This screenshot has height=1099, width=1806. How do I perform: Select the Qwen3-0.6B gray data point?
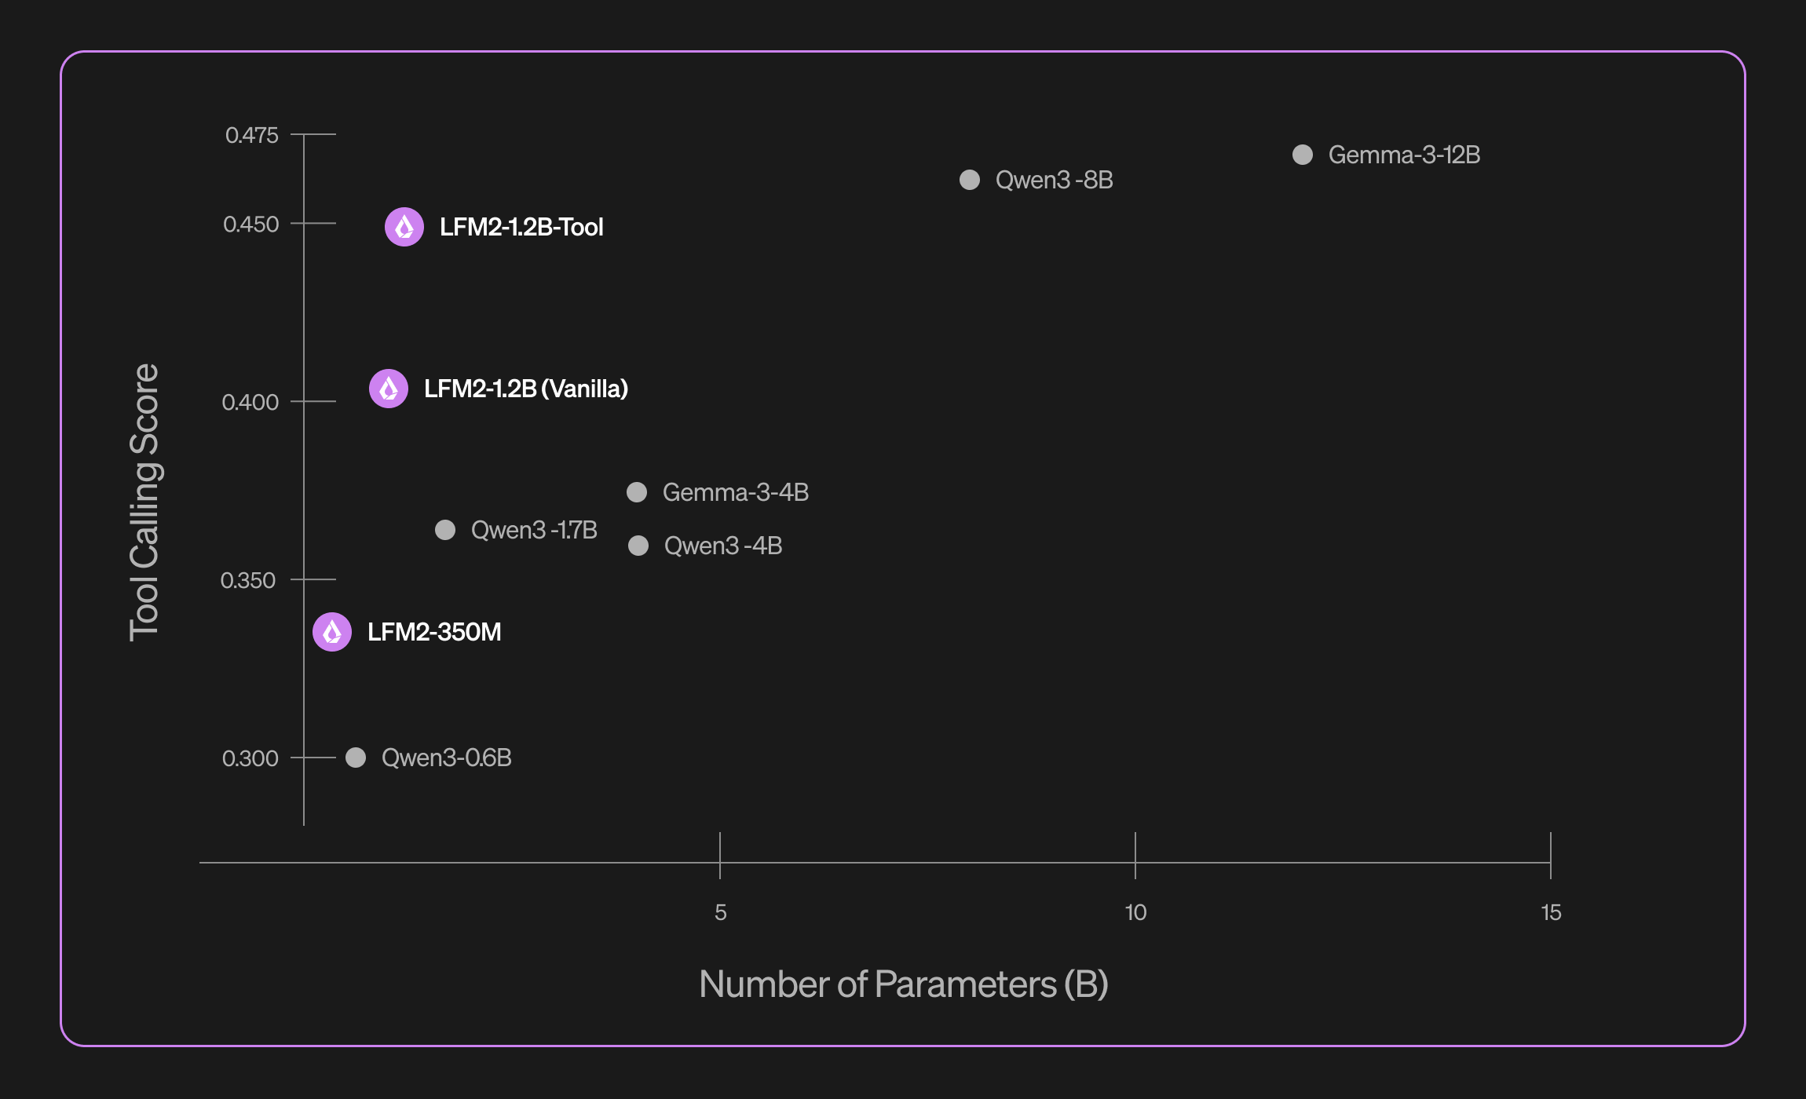356,758
